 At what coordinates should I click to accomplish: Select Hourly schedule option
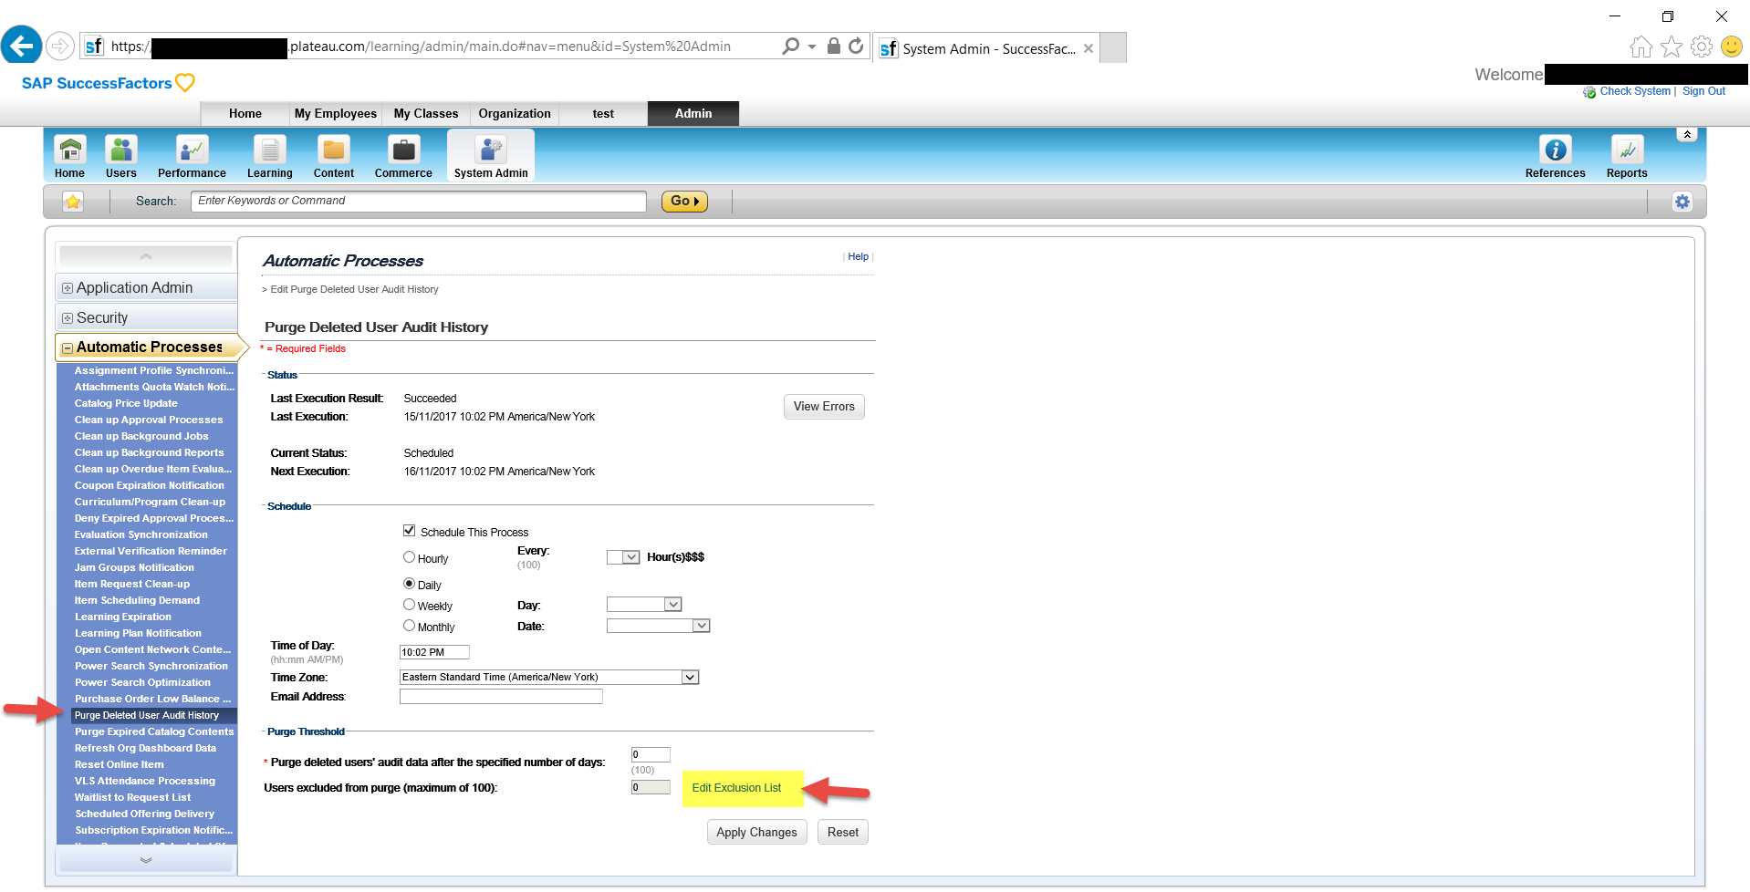tap(410, 557)
